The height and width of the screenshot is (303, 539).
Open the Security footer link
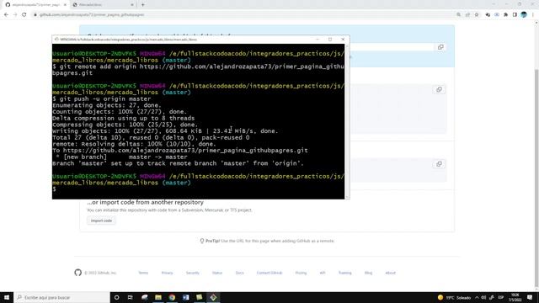tap(193, 273)
